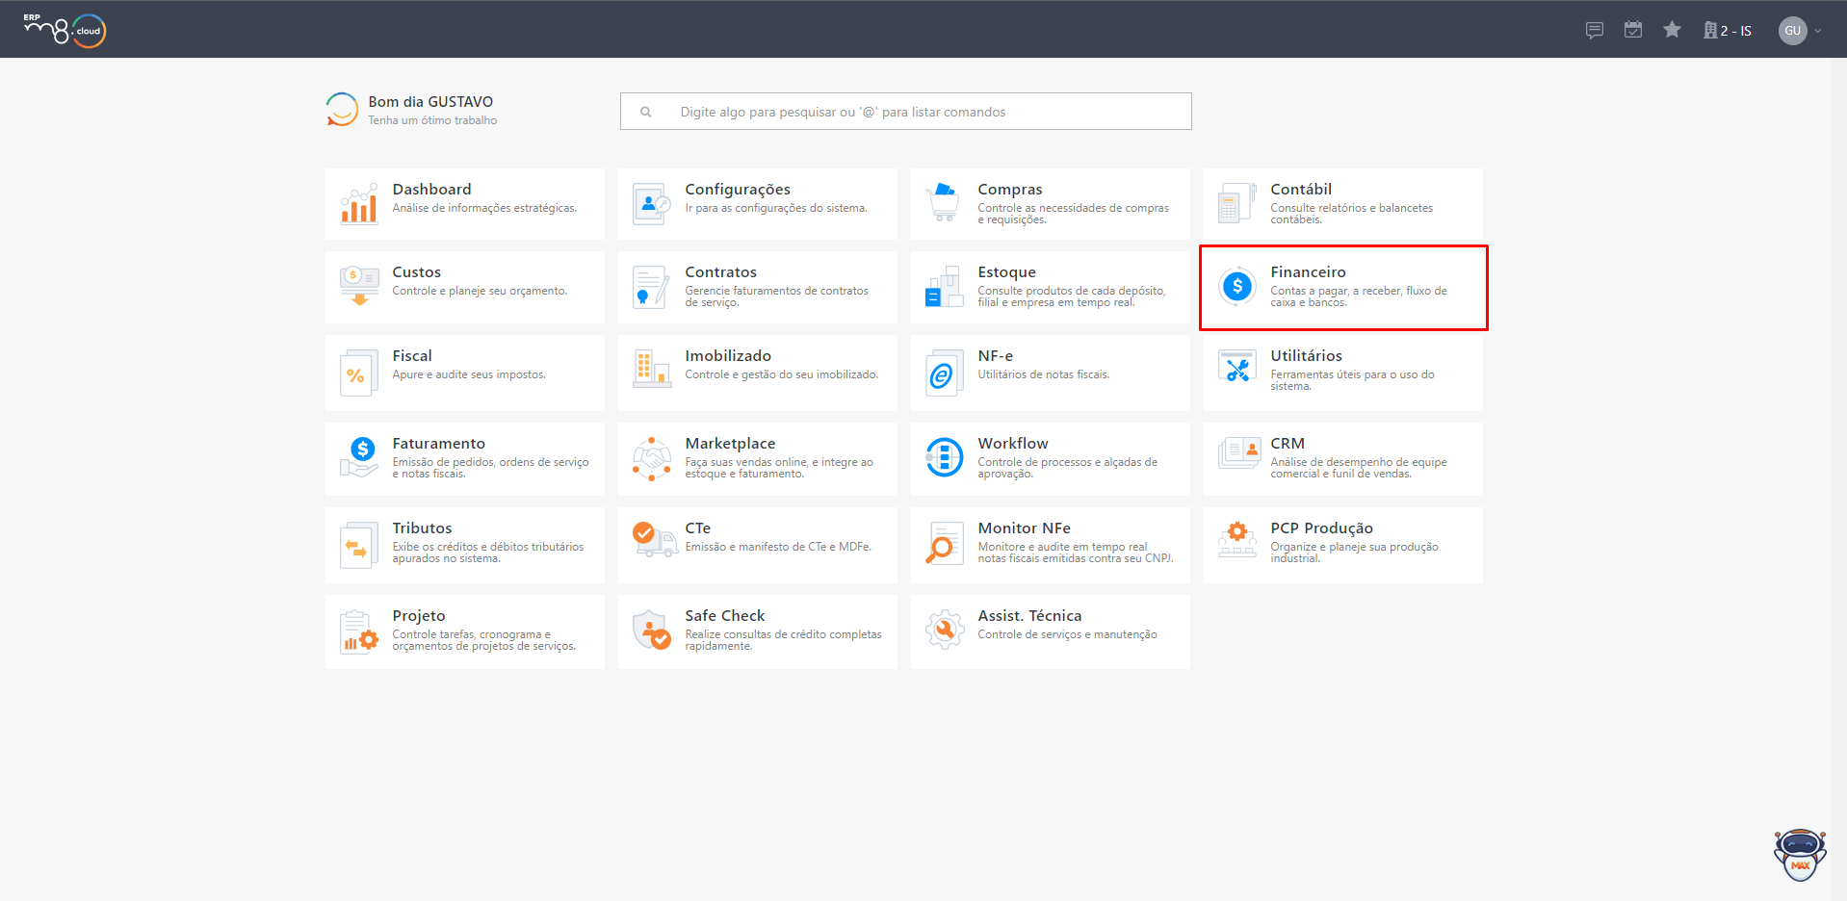Open the Configurações module
This screenshot has height=901, width=1847.
coord(757,204)
